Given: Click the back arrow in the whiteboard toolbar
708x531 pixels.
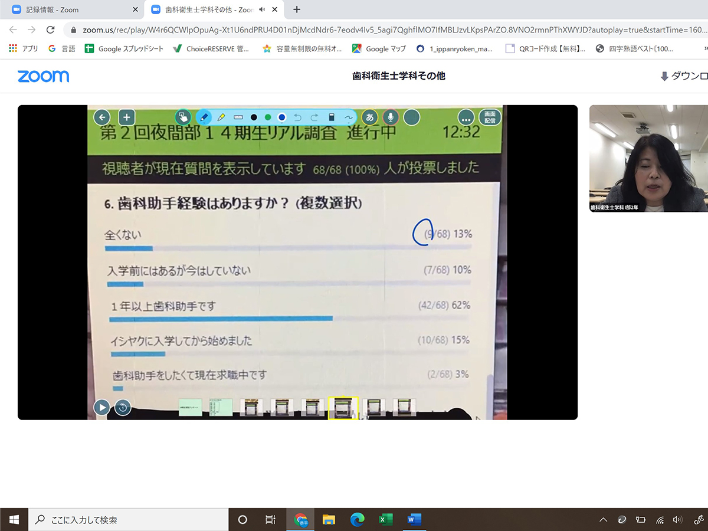Looking at the screenshot, I should (x=102, y=117).
